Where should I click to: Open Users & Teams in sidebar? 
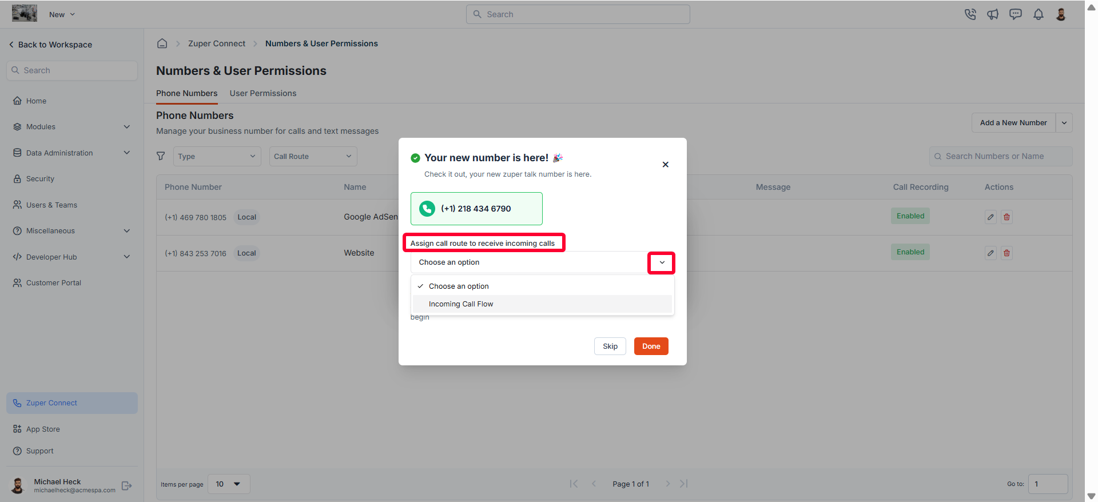(72, 205)
